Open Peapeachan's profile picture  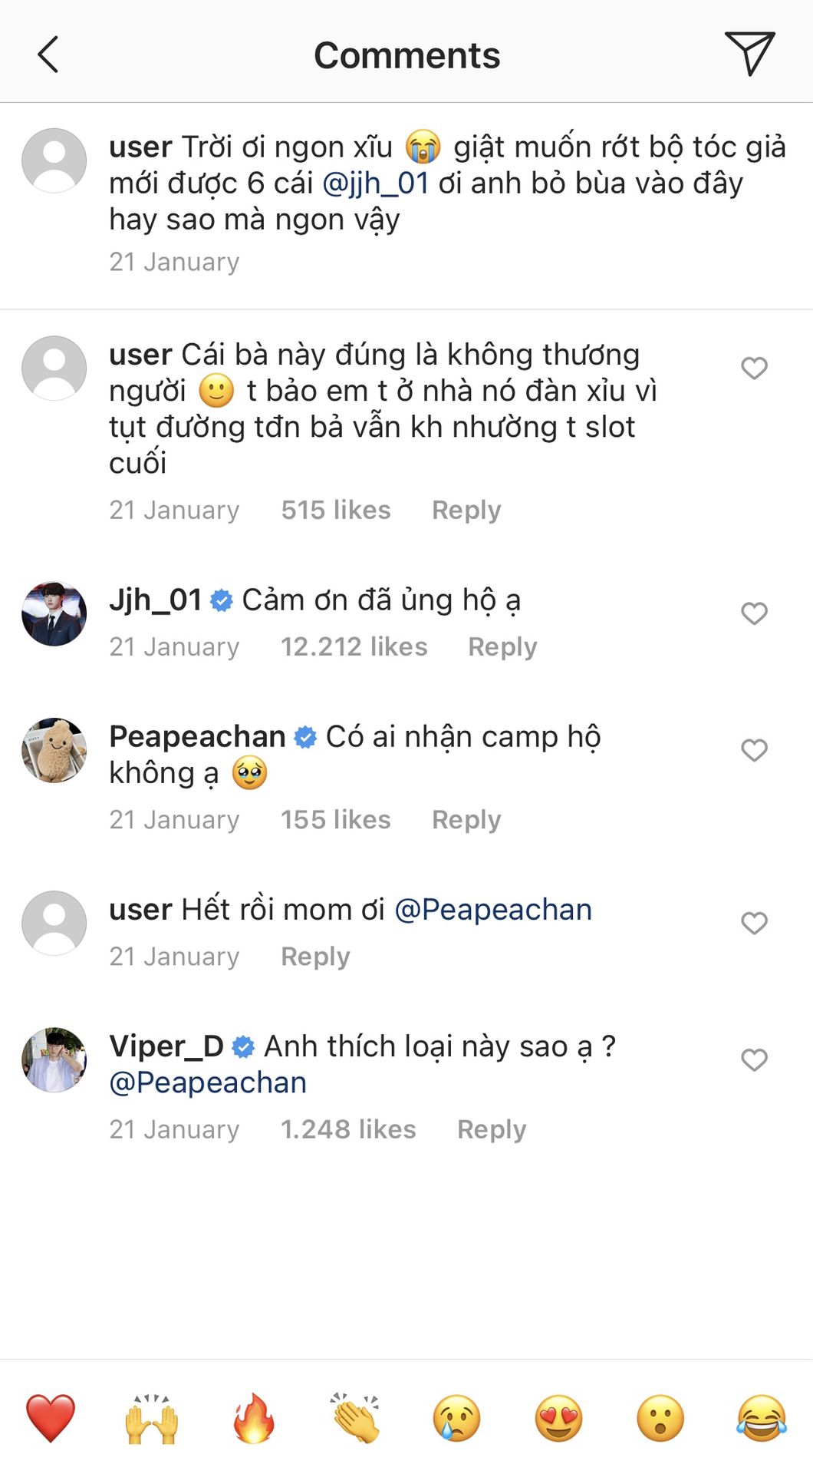(54, 750)
